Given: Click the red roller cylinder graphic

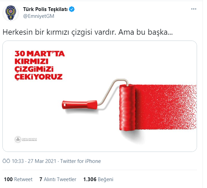Looking at the screenshot, I should [127, 108].
